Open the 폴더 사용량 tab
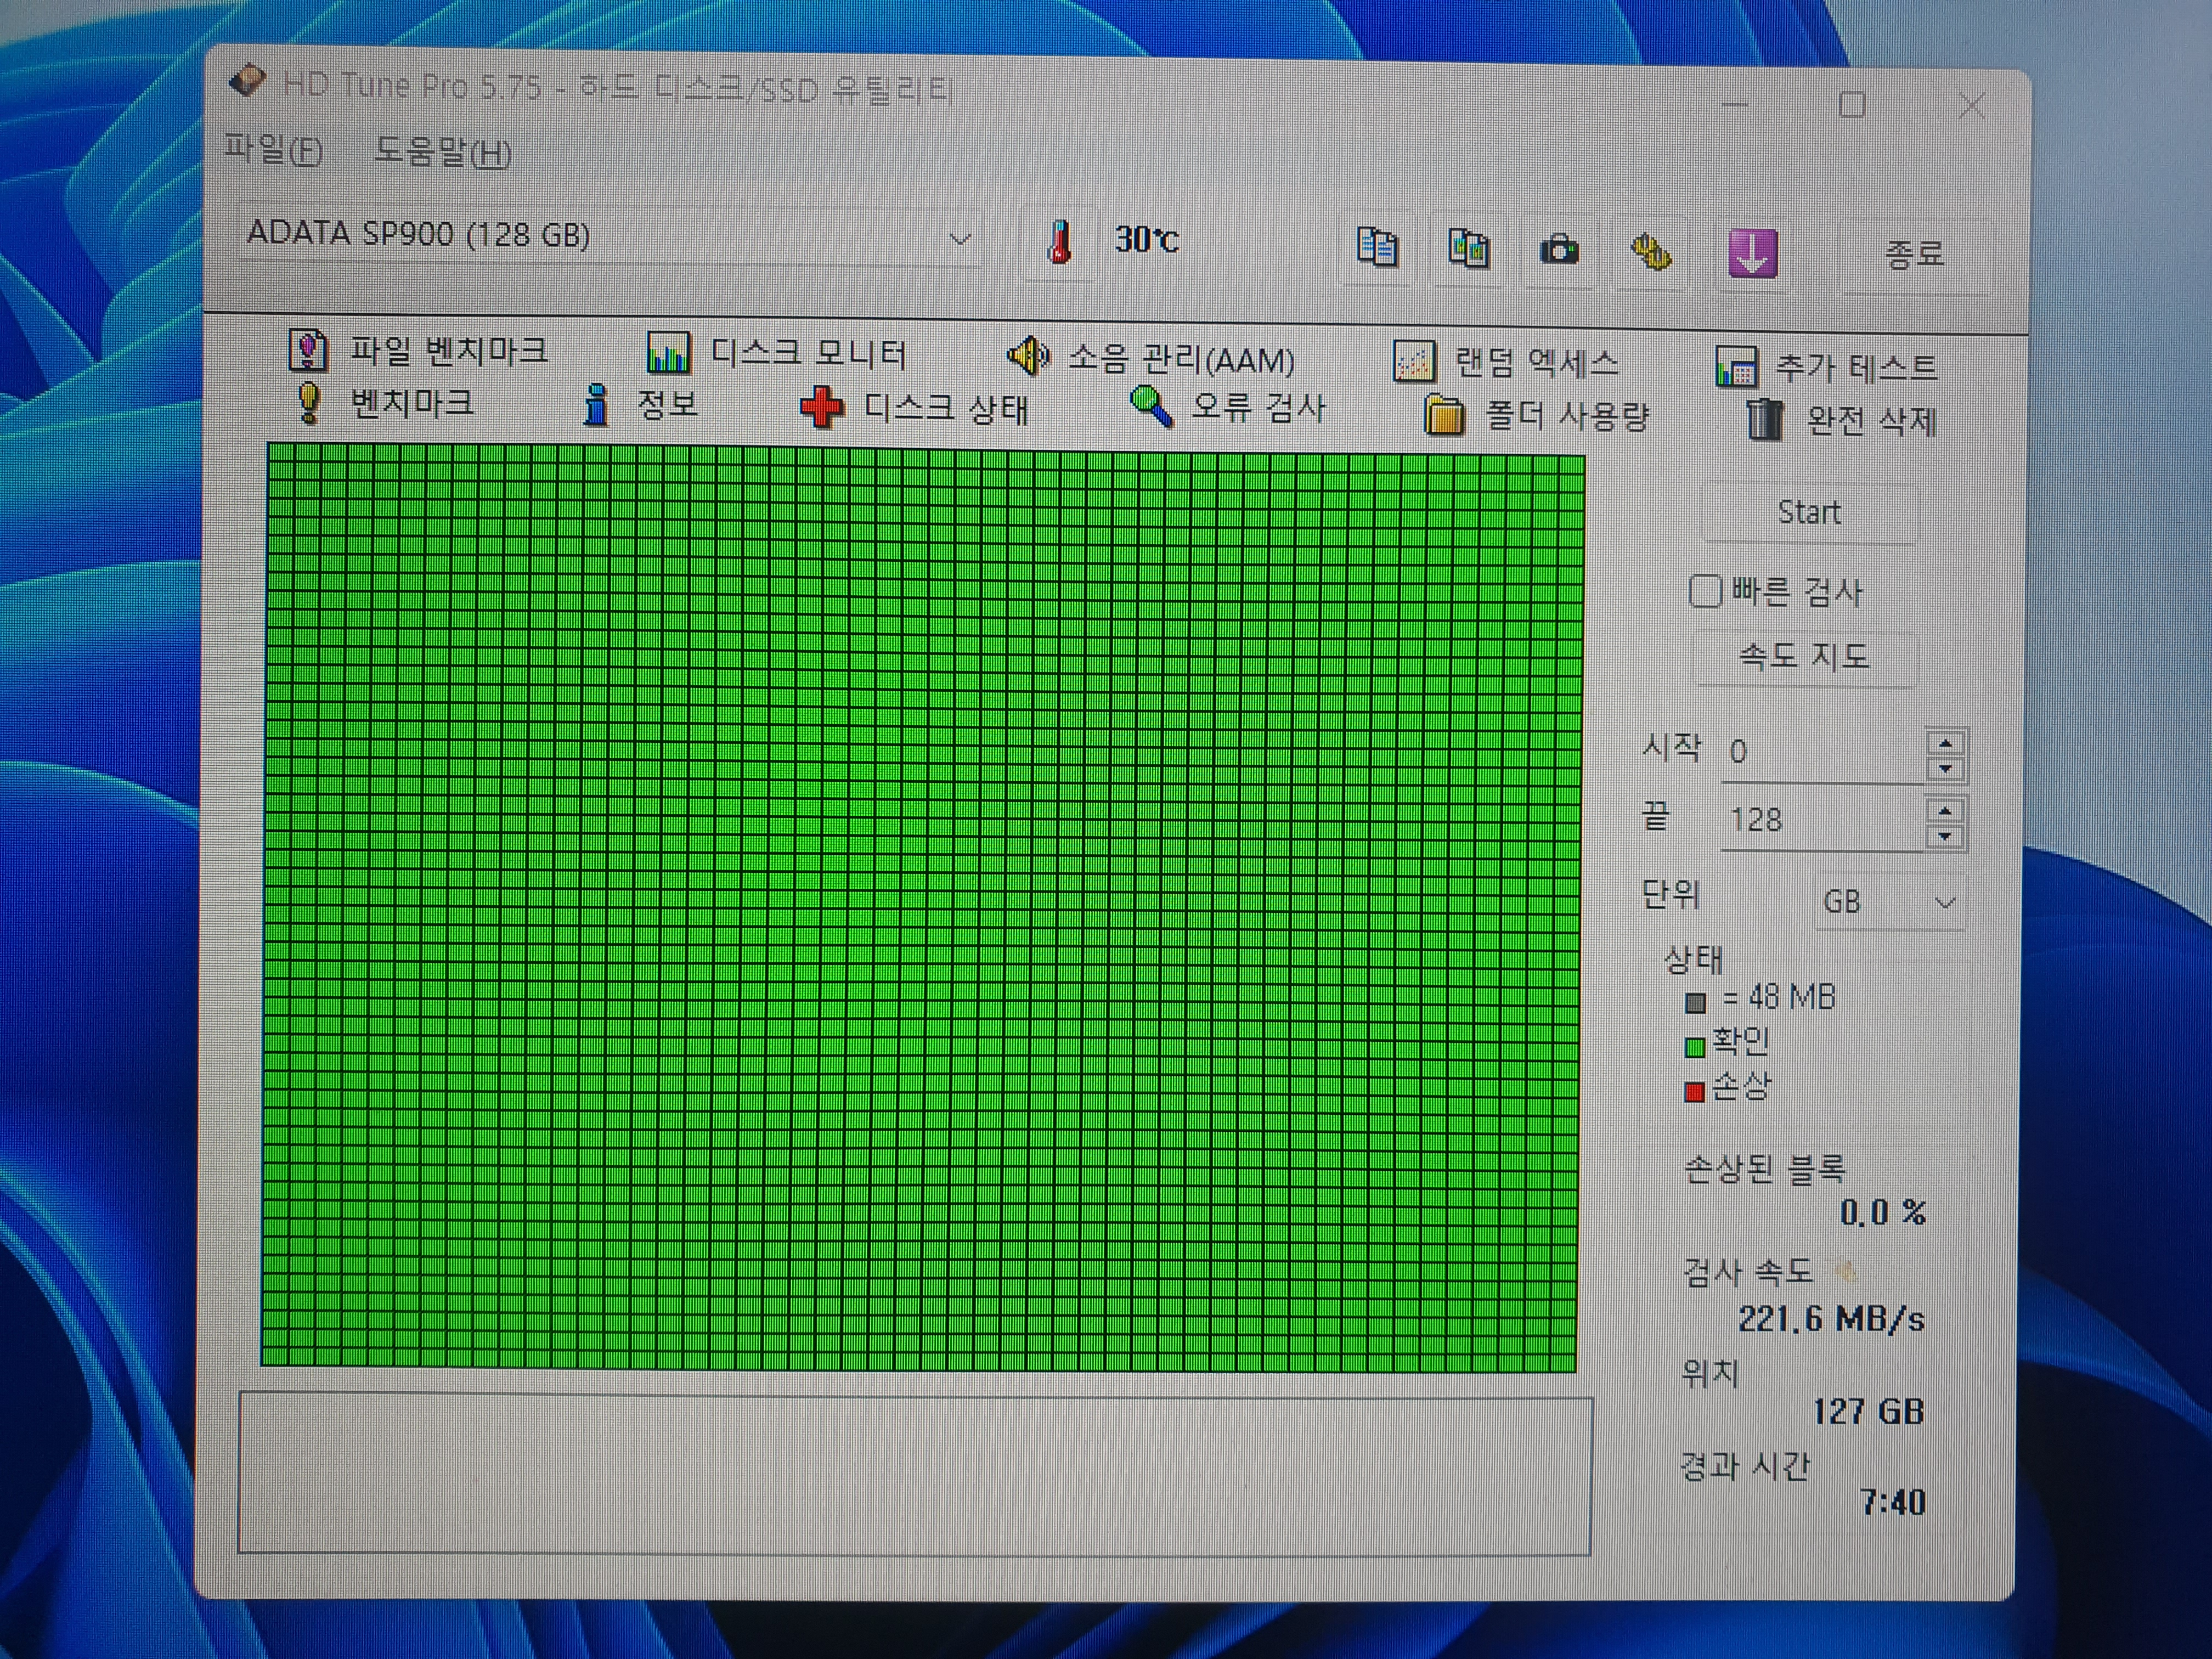Viewport: 2212px width, 1659px height. point(1536,414)
